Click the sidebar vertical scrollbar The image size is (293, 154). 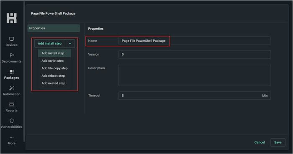(x=24, y=72)
